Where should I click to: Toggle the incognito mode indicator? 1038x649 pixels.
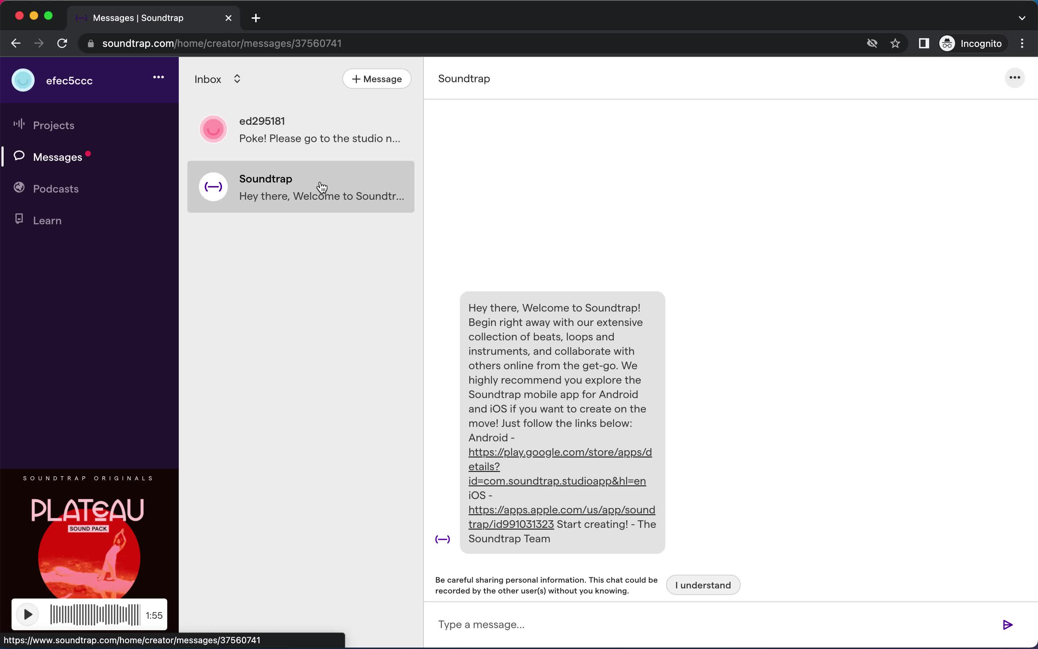pos(971,43)
